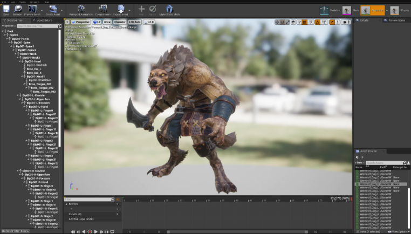Viewport: 411px width, 234px height.
Task: Click the timeline filter search icon
Action: [113, 199]
